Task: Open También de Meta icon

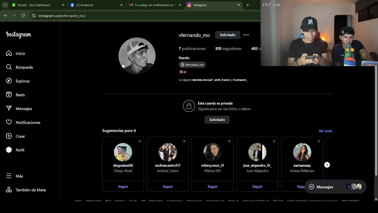Action: pos(9,190)
